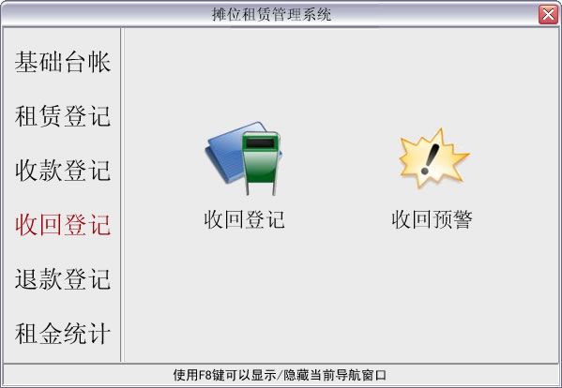Screen dimensions: 562x388
Task: Open 租赁登记 from the sidebar
Action: coord(62,116)
